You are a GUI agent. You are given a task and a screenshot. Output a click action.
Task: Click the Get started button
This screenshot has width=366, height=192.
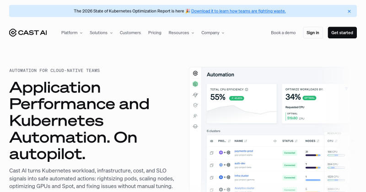tap(342, 32)
